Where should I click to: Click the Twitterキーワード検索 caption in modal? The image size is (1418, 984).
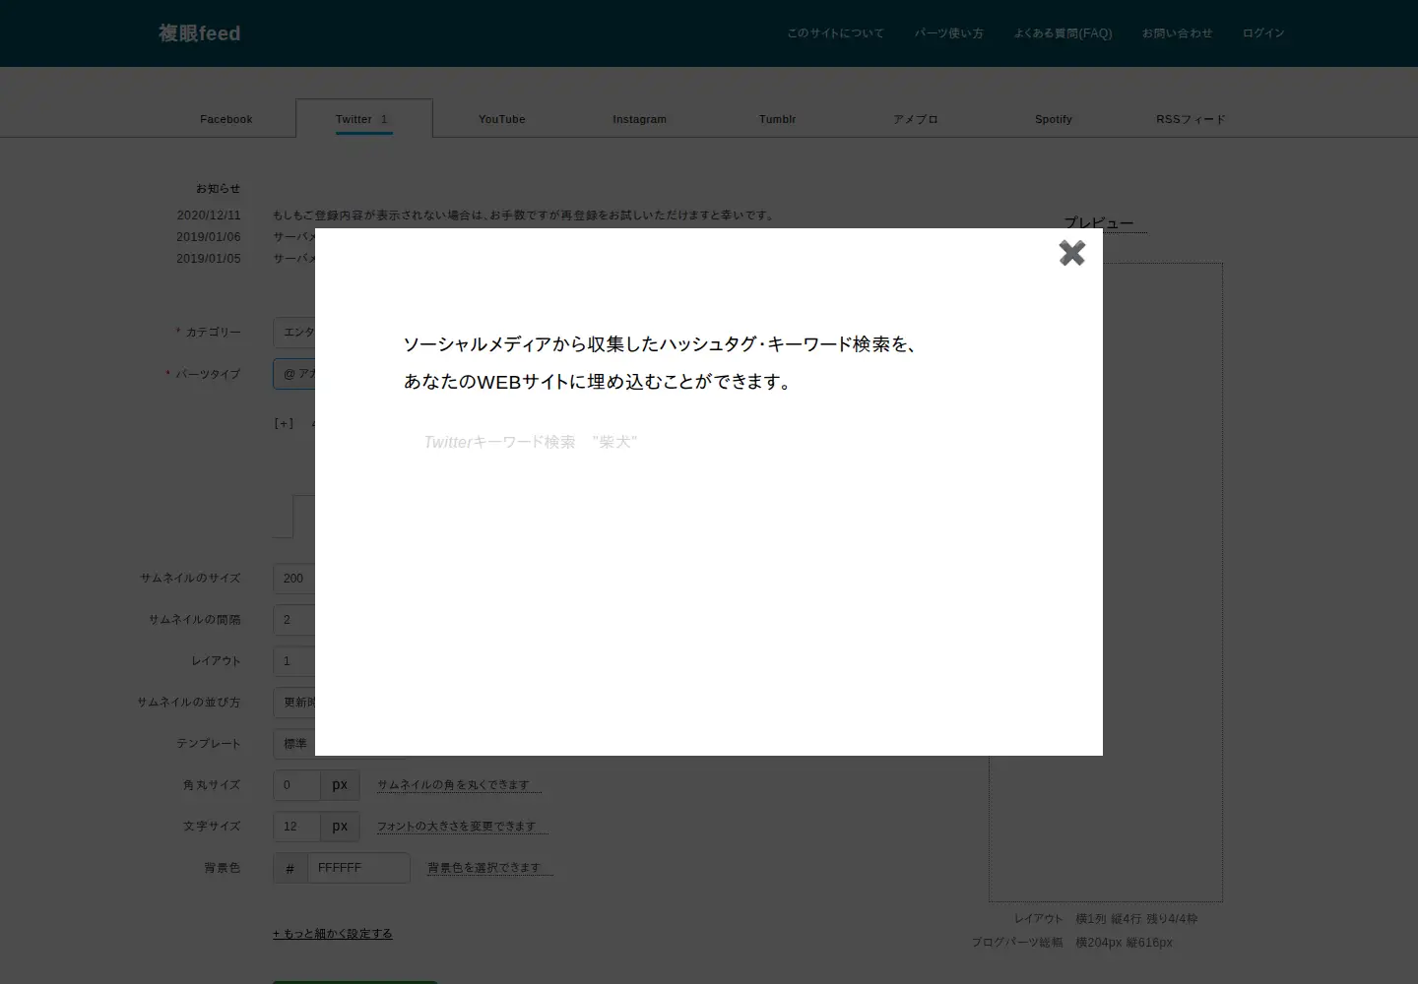click(x=531, y=443)
